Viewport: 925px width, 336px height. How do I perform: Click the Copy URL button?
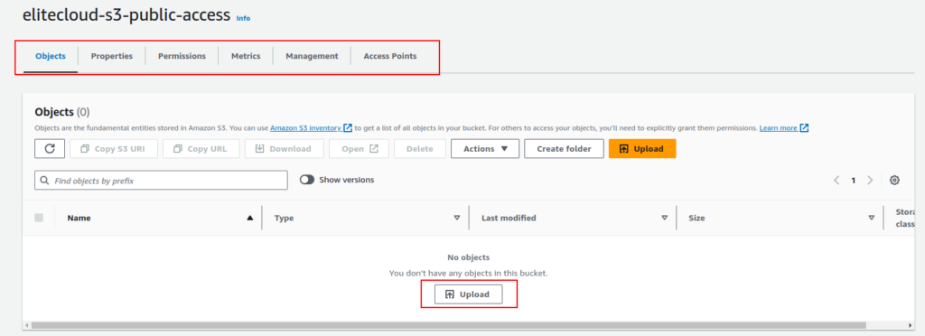[x=201, y=148]
